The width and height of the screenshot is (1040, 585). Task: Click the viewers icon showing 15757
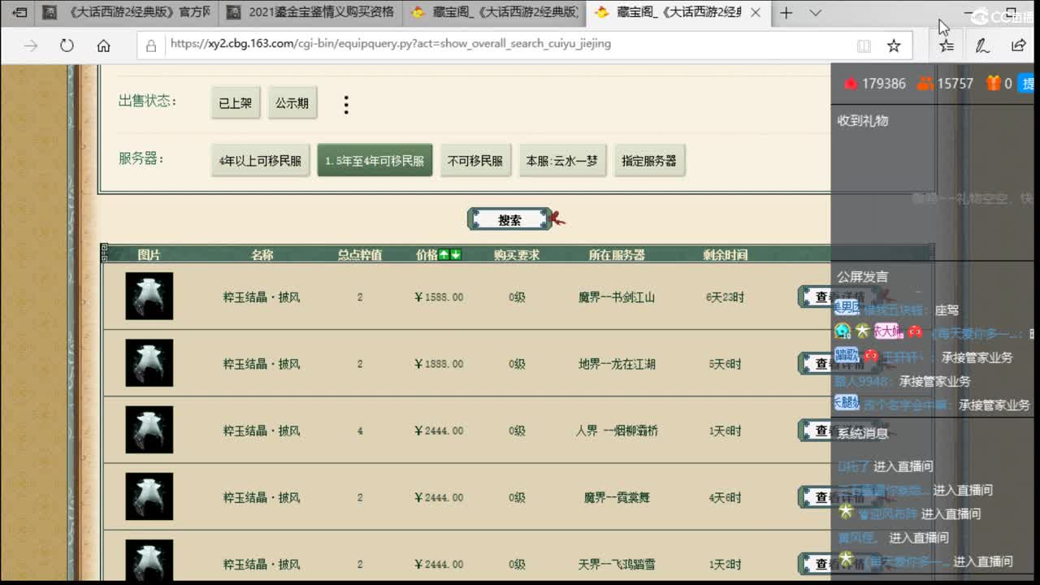coord(925,84)
